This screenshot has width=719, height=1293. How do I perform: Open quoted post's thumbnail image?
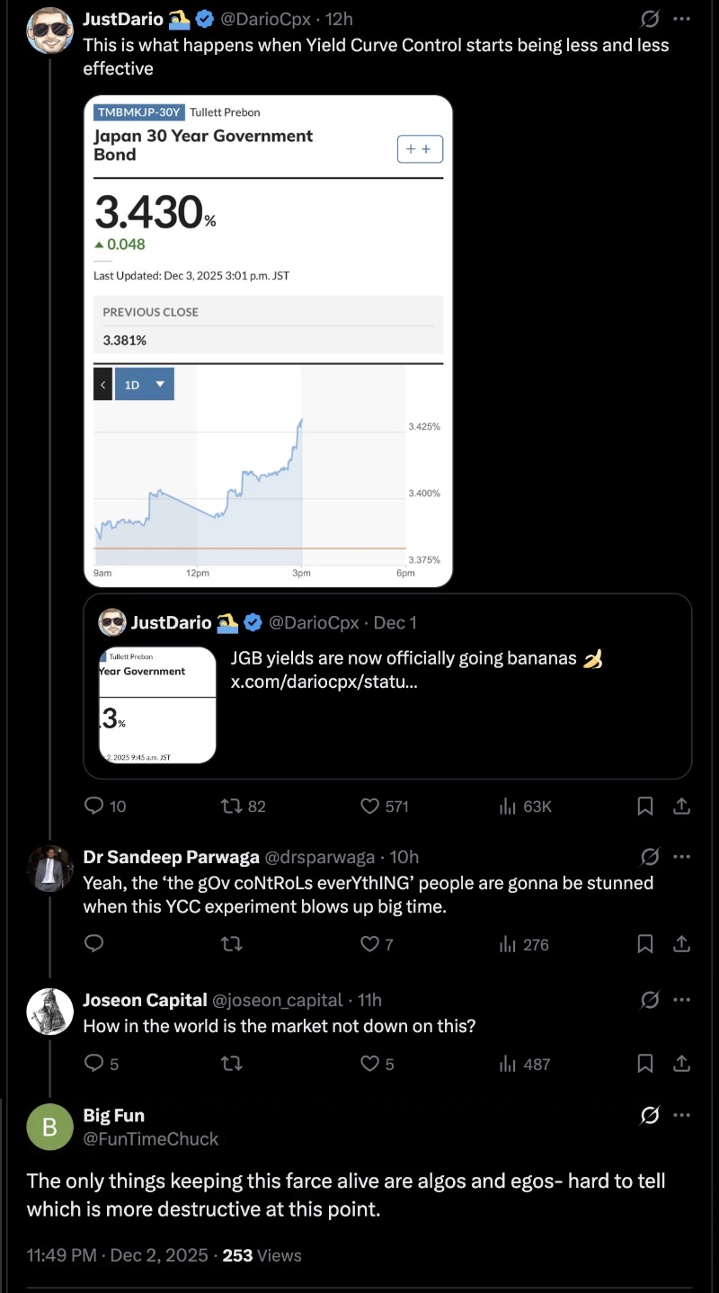click(x=157, y=705)
